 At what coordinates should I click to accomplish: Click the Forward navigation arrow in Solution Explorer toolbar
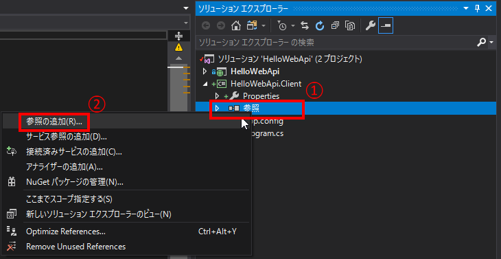[221, 26]
